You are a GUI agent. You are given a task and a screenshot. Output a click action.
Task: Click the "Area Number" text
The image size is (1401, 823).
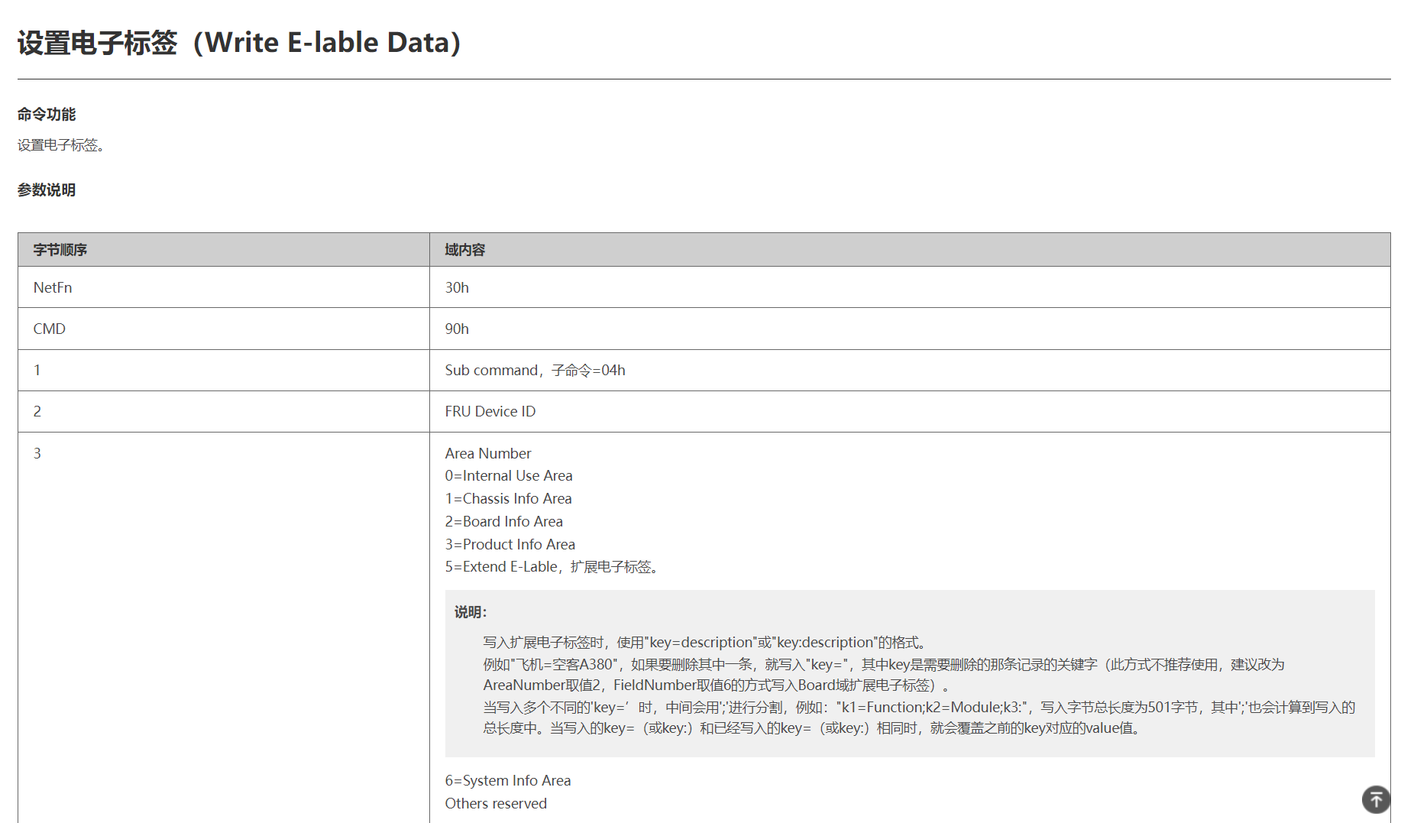click(488, 453)
